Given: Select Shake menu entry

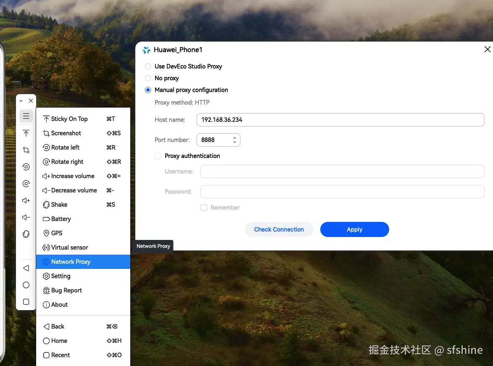Looking at the screenshot, I should point(83,205).
